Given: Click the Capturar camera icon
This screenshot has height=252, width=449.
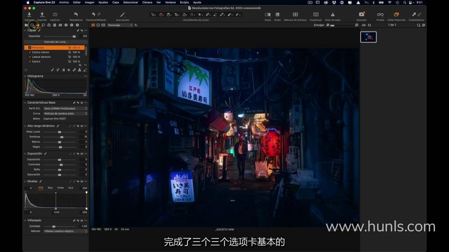Looking at the screenshot, I should tap(55, 14).
